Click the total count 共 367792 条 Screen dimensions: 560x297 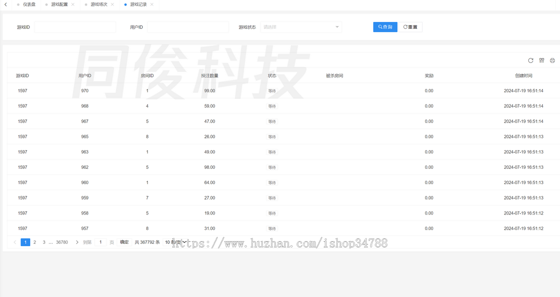(147, 242)
